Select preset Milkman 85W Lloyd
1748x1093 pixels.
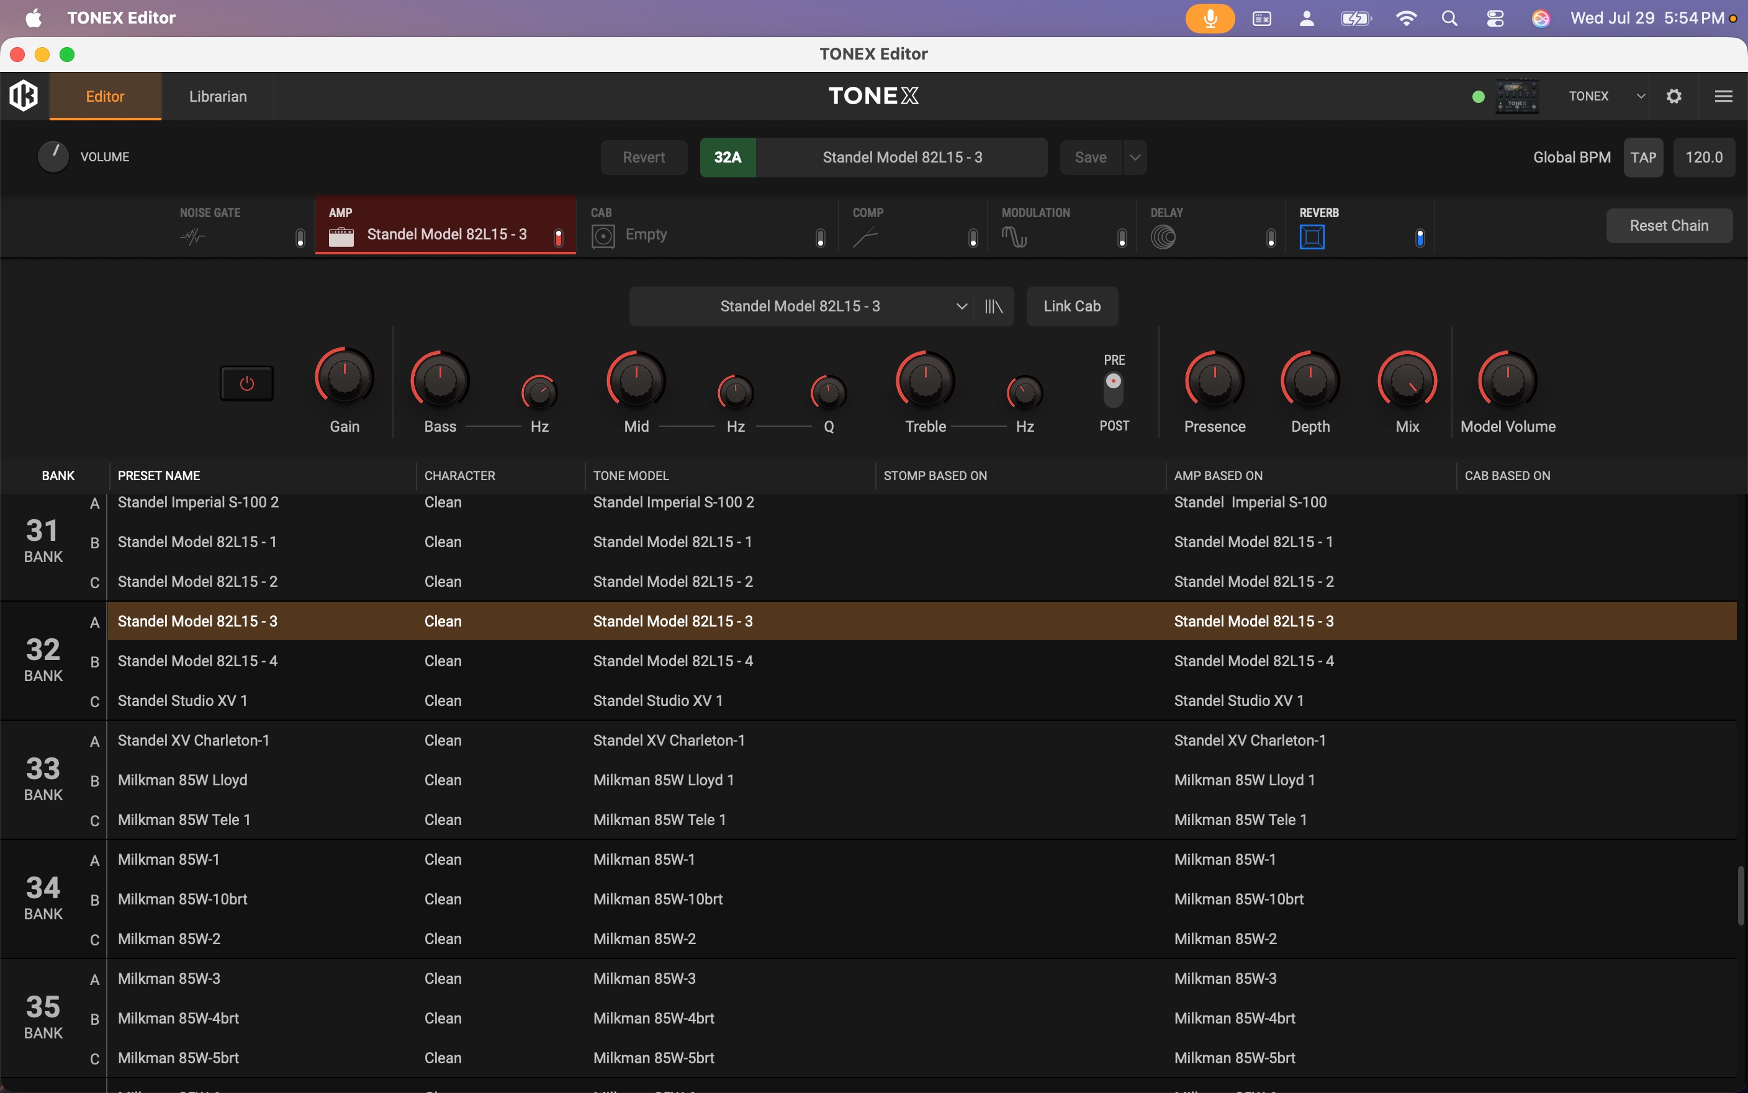coord(922,780)
